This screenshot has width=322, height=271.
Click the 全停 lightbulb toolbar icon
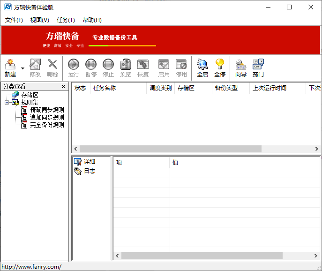tap(220, 68)
